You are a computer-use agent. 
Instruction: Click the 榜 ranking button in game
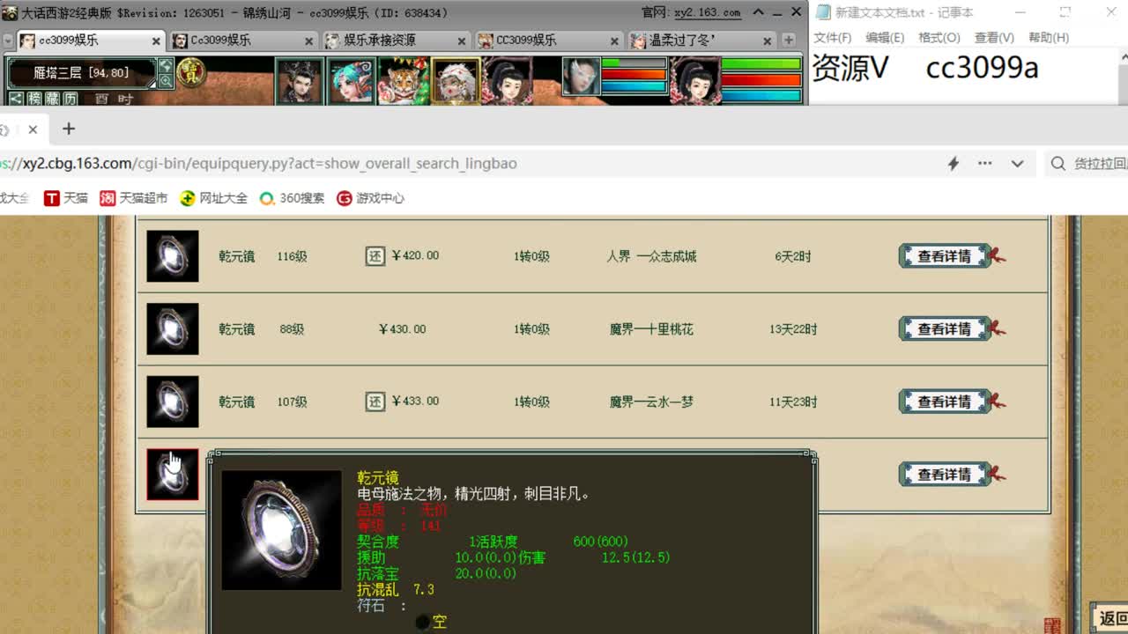(34, 99)
